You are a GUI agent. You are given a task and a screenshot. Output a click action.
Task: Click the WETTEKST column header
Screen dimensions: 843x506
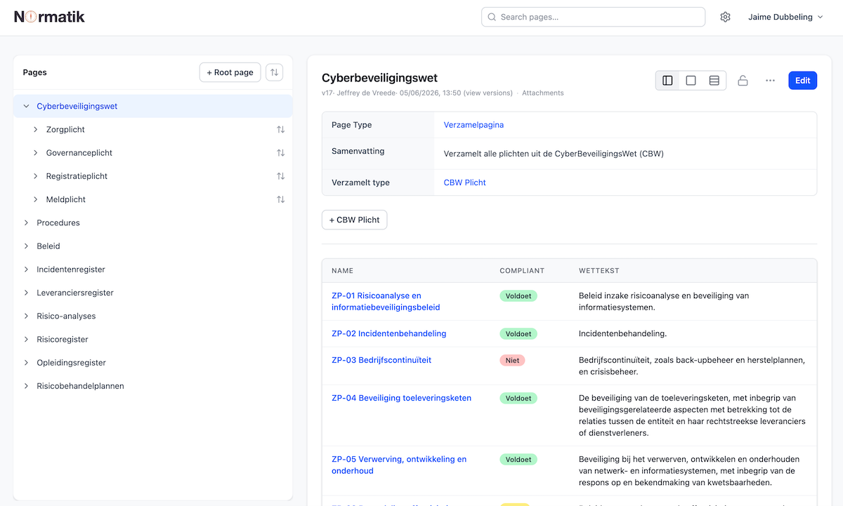click(x=599, y=271)
